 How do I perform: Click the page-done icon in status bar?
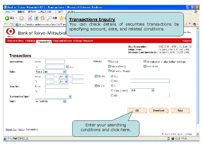tap(5, 138)
